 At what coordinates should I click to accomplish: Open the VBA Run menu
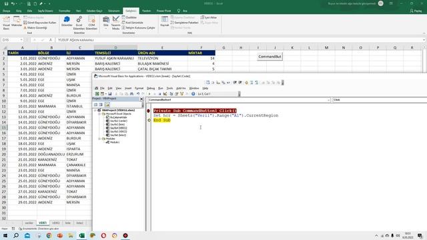pos(161,88)
